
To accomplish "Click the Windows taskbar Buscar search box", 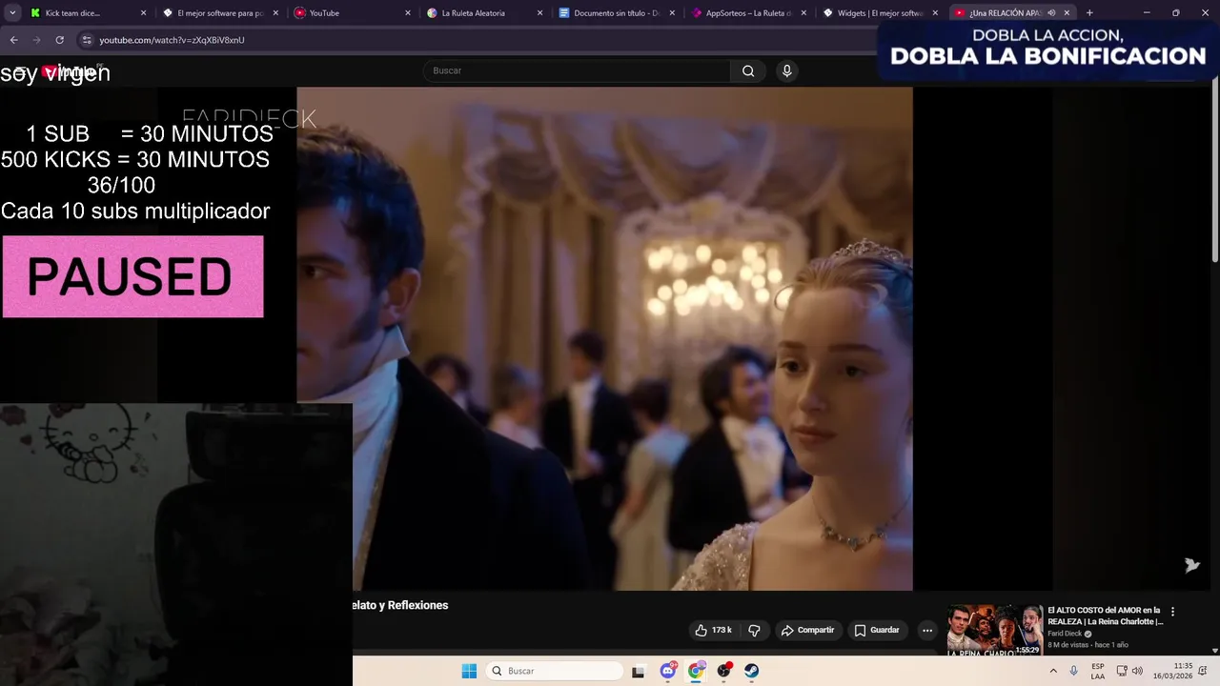I will 554,671.
